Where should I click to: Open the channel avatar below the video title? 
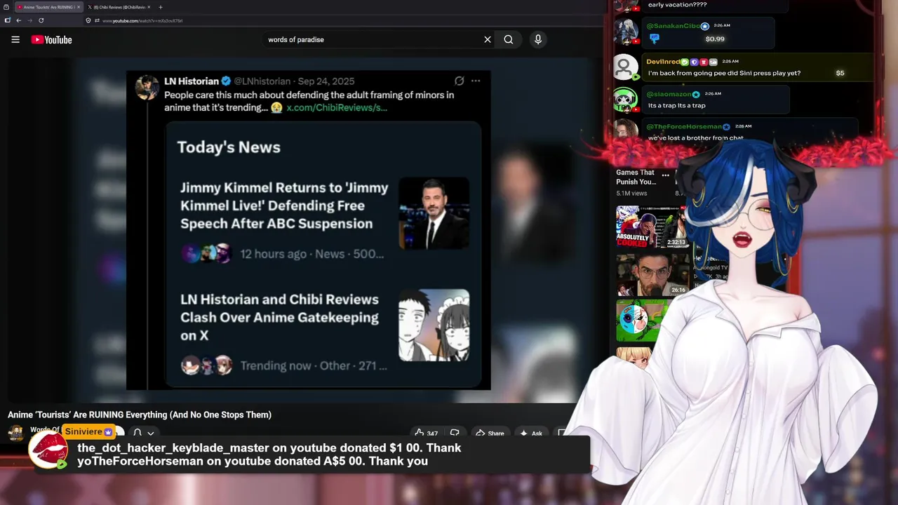[x=15, y=433]
